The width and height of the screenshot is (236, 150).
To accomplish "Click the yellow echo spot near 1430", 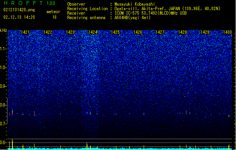I will pyautogui.click(x=229, y=116).
